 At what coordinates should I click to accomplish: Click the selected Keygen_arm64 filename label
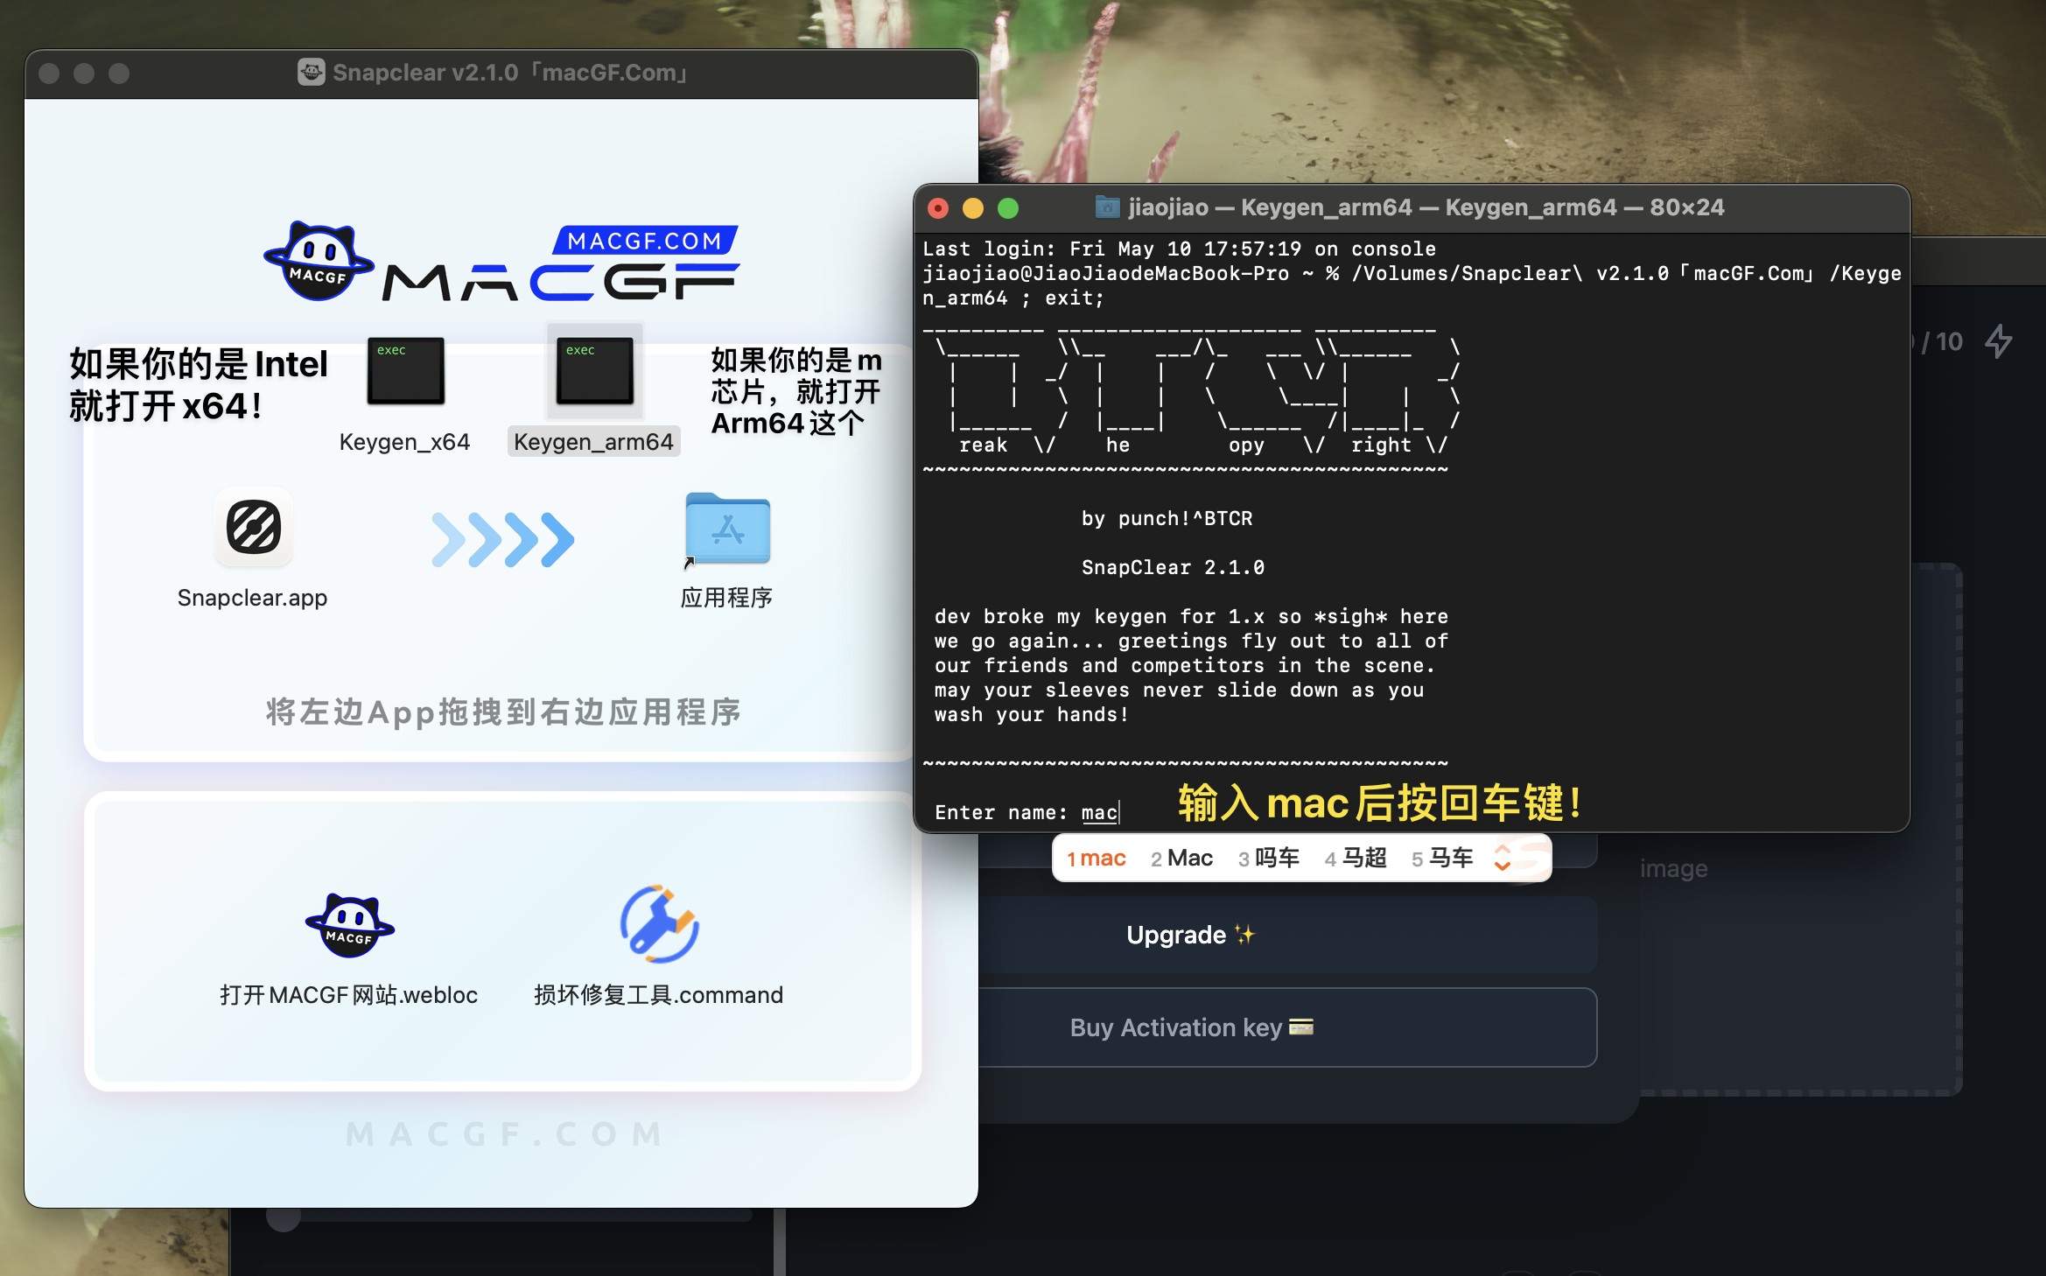[x=594, y=441]
